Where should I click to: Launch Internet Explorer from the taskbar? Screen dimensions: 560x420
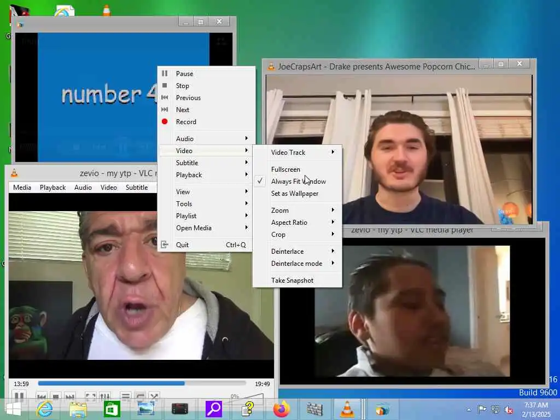[45, 409]
